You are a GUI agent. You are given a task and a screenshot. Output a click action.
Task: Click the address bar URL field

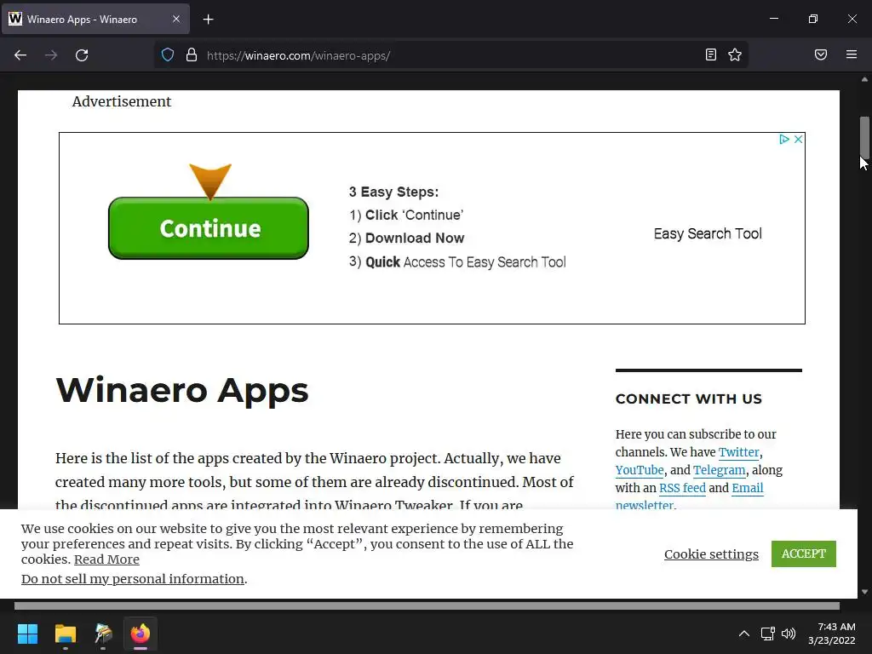[450, 55]
